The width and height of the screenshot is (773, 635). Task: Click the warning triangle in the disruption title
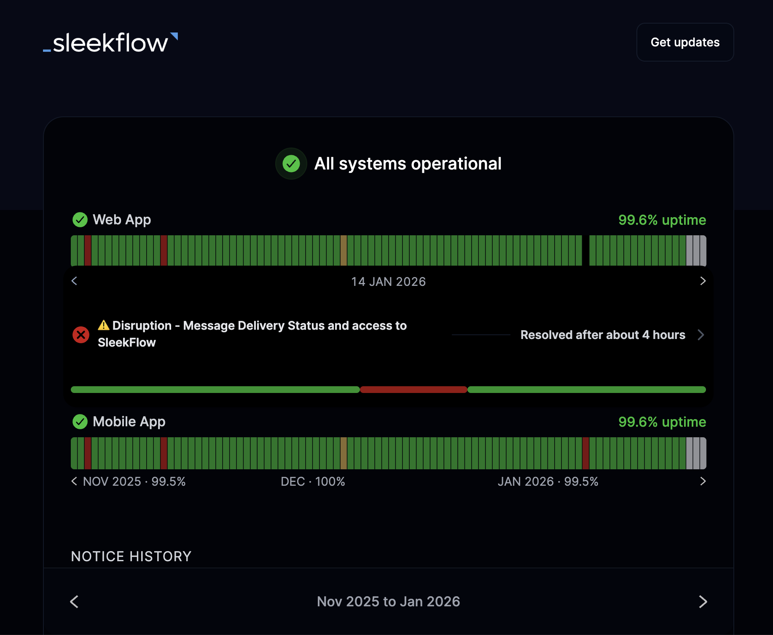pos(104,325)
